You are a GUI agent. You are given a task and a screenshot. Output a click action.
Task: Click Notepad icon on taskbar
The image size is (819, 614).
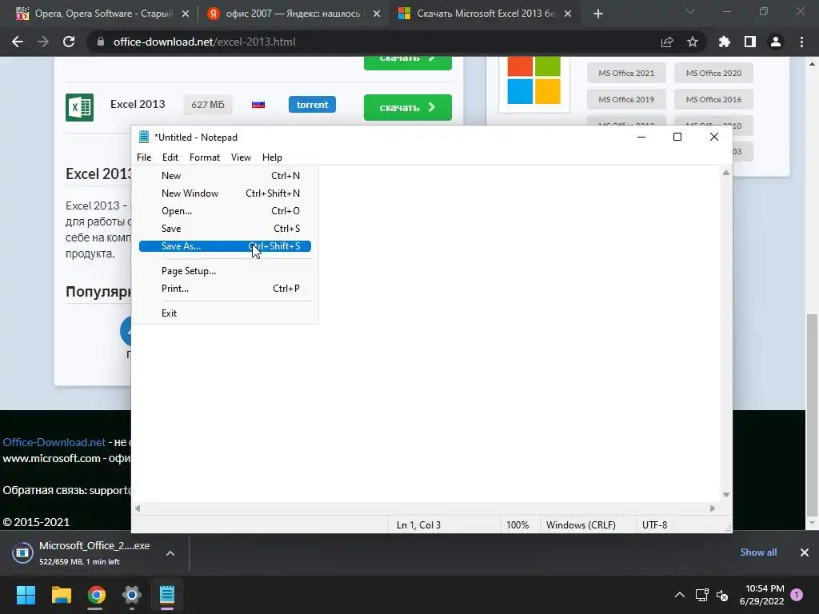[167, 595]
